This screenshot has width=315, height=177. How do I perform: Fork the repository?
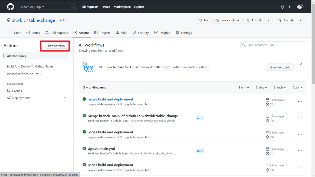(x=254, y=20)
